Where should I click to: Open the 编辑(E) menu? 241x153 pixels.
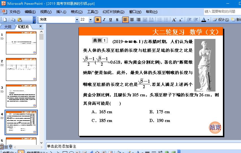(x=30, y=12)
